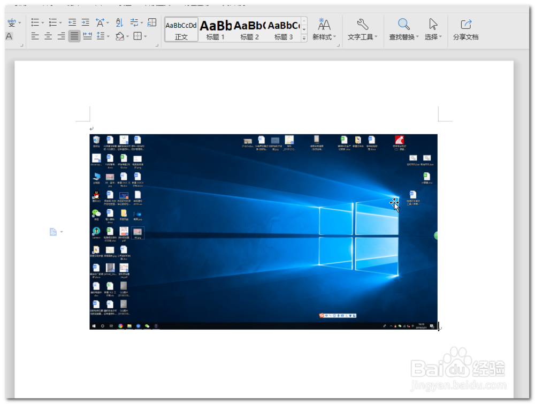Select the inserted desktop screenshot image
The height and width of the screenshot is (404, 535).
[263, 232]
